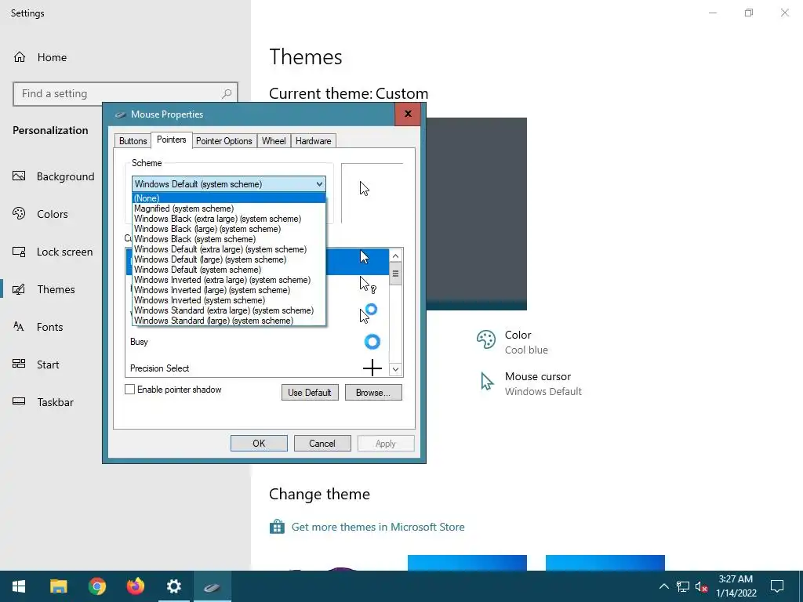
Task: Enable pointer shadow checkbox
Action: coord(130,390)
